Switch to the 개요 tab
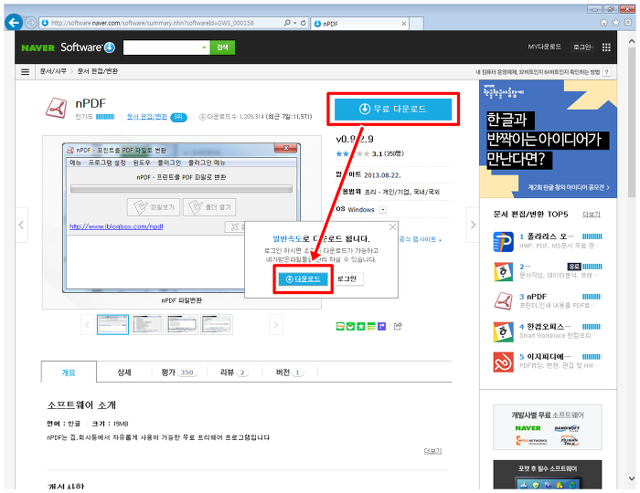Viewport: 640px width, 493px height. click(69, 372)
